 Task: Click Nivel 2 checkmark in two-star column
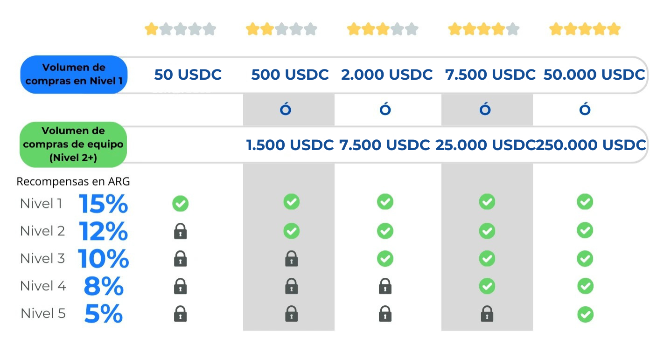tap(291, 231)
